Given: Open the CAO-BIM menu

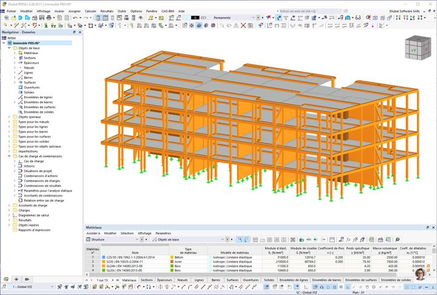Looking at the screenshot, I should point(168,11).
